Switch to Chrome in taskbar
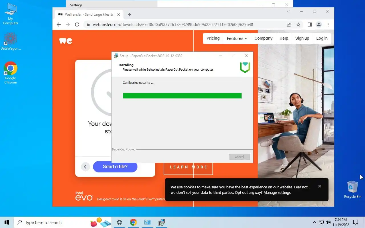This screenshot has height=228, width=365. [133, 222]
